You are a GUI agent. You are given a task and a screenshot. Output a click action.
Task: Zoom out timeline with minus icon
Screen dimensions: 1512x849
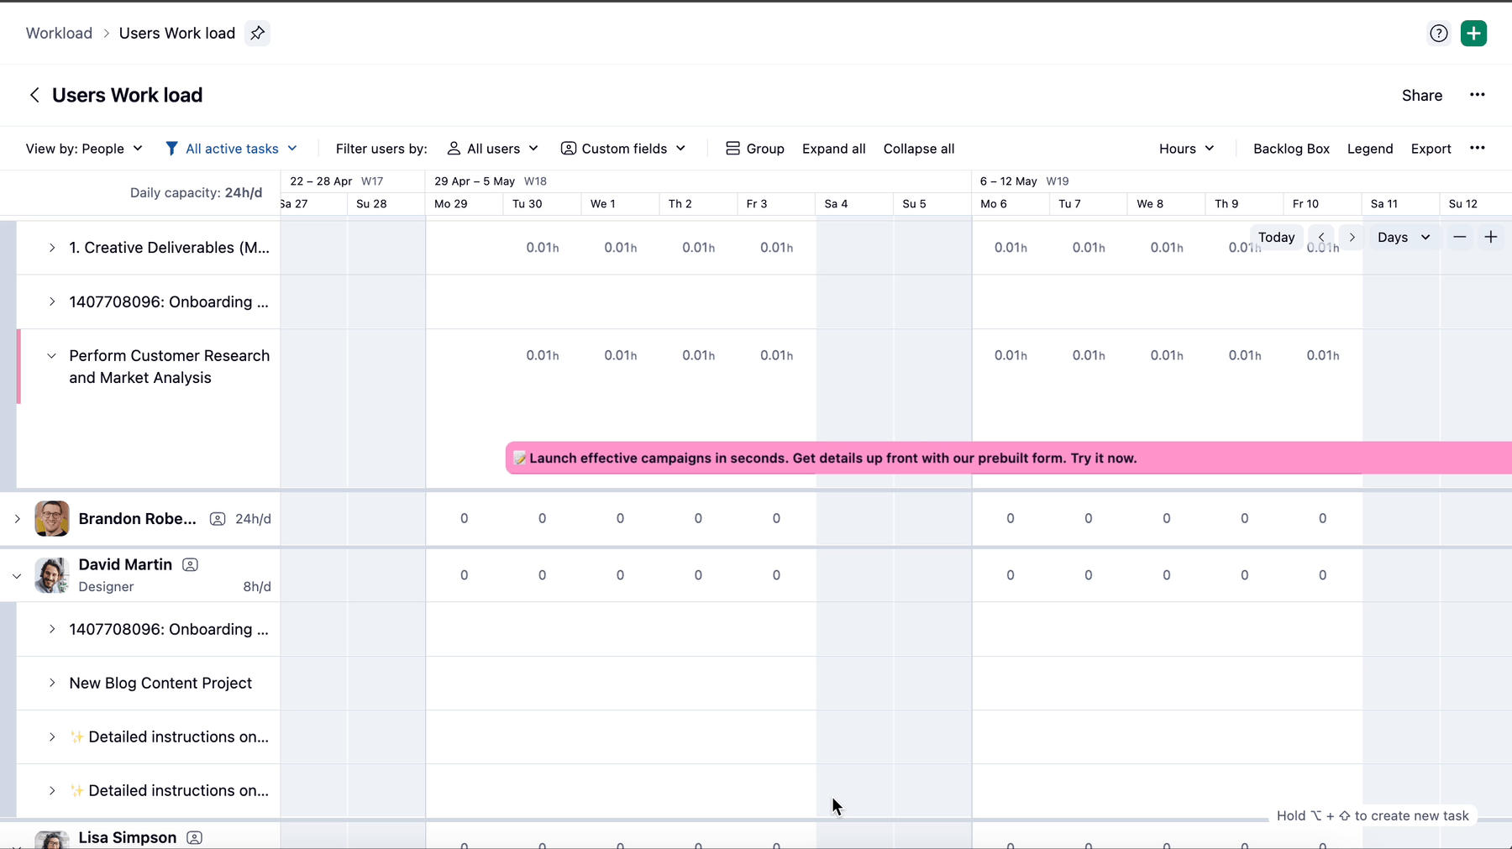(x=1460, y=238)
